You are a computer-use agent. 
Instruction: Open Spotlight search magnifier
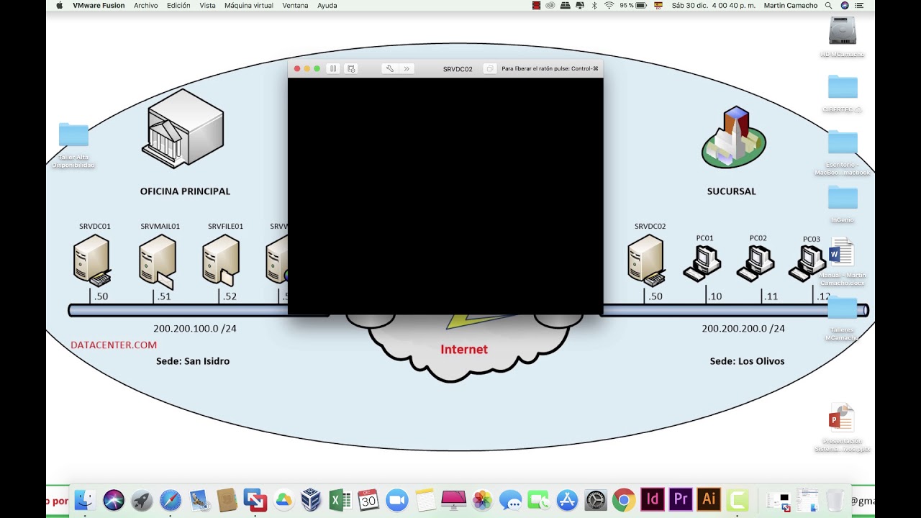click(x=830, y=5)
